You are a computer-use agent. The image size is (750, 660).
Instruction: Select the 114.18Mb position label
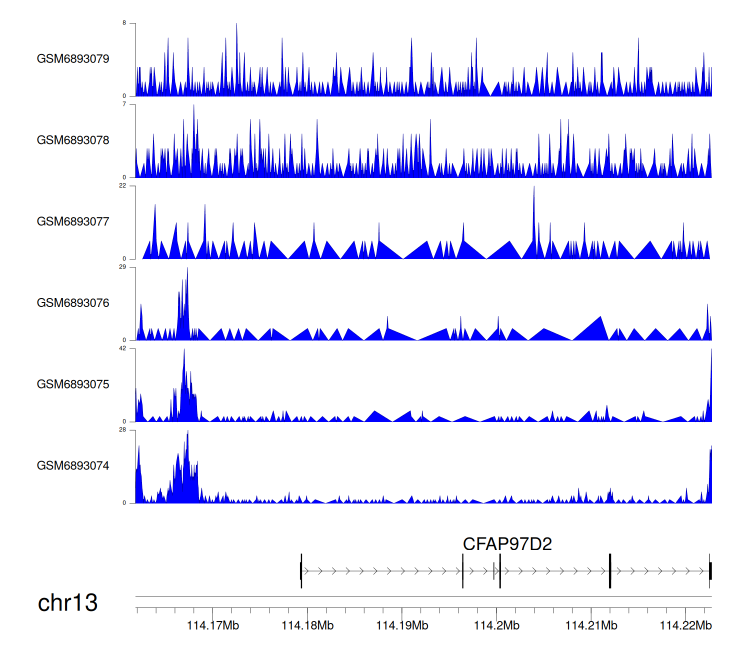point(307,626)
